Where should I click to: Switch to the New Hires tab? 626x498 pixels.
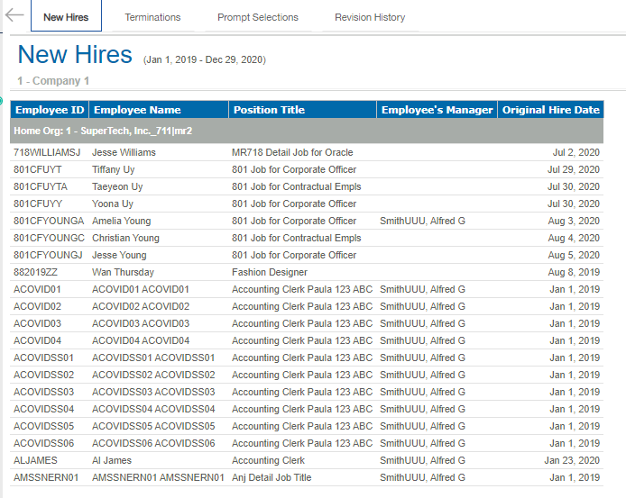(66, 17)
